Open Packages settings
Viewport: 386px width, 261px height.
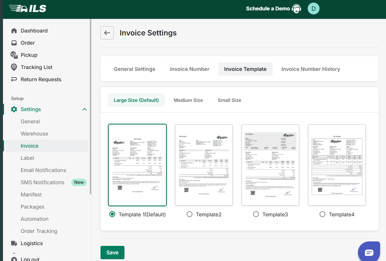[x=33, y=207]
